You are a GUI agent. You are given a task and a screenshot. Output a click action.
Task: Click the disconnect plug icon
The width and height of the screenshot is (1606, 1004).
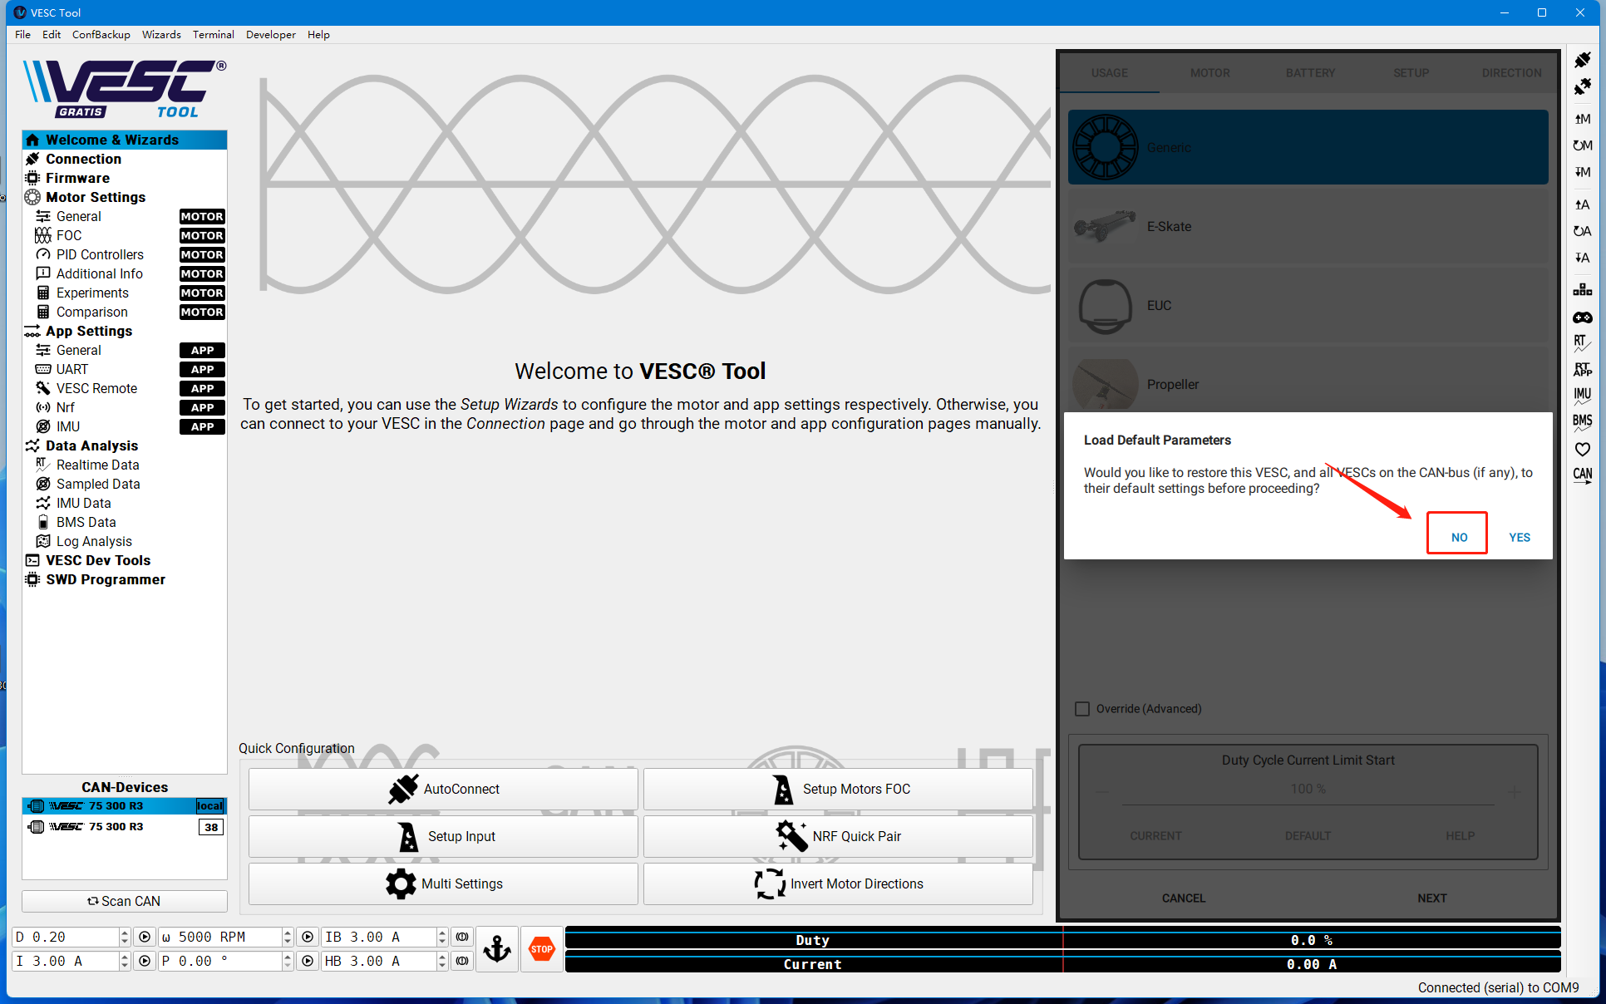(x=1582, y=86)
